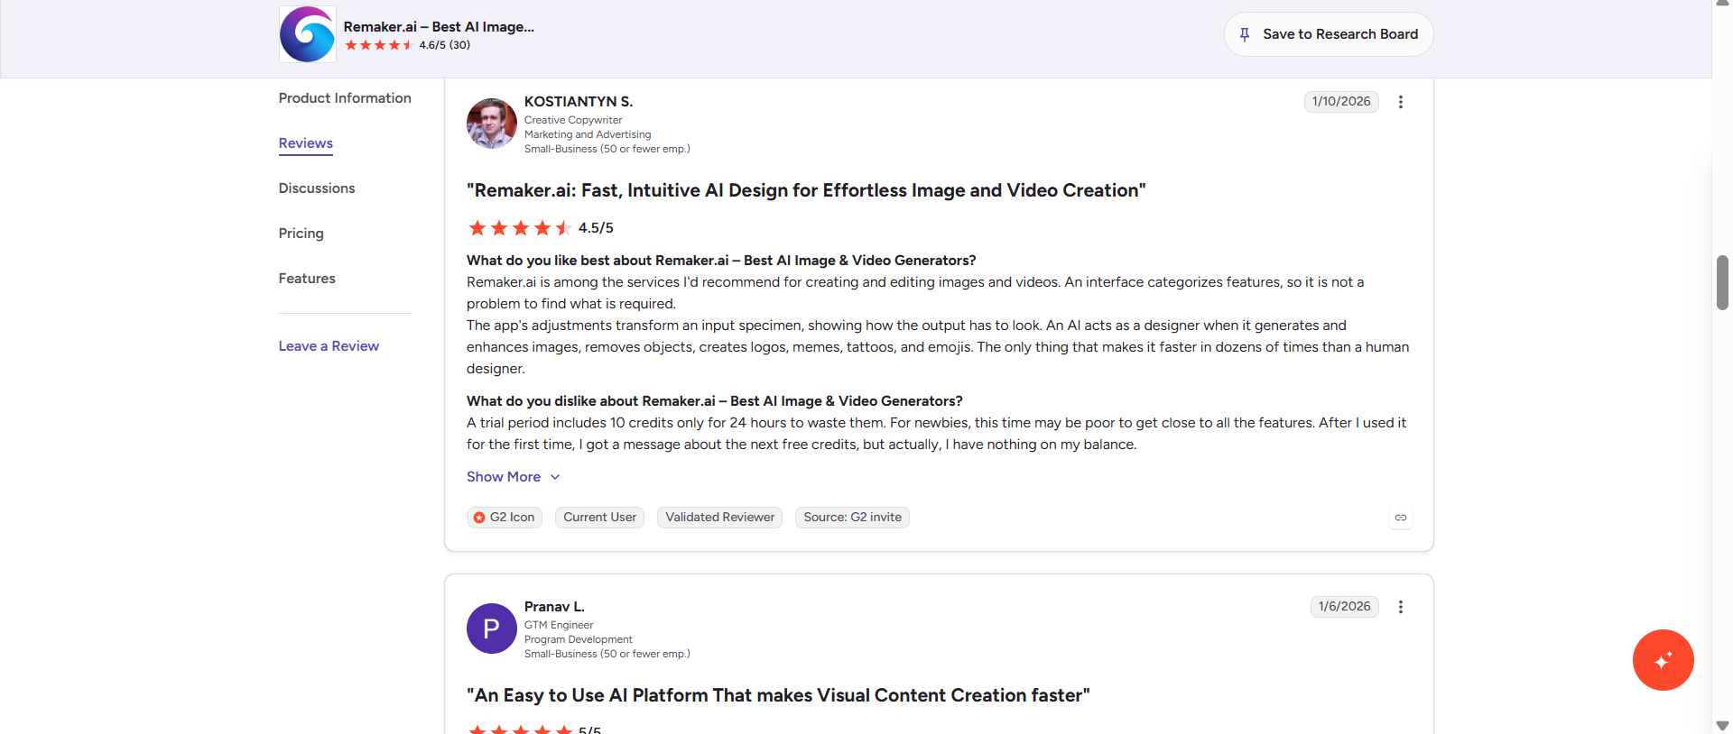The height and width of the screenshot is (734, 1733).
Task: Copy link icon on Kostiantyn's review
Action: pyautogui.click(x=1401, y=518)
